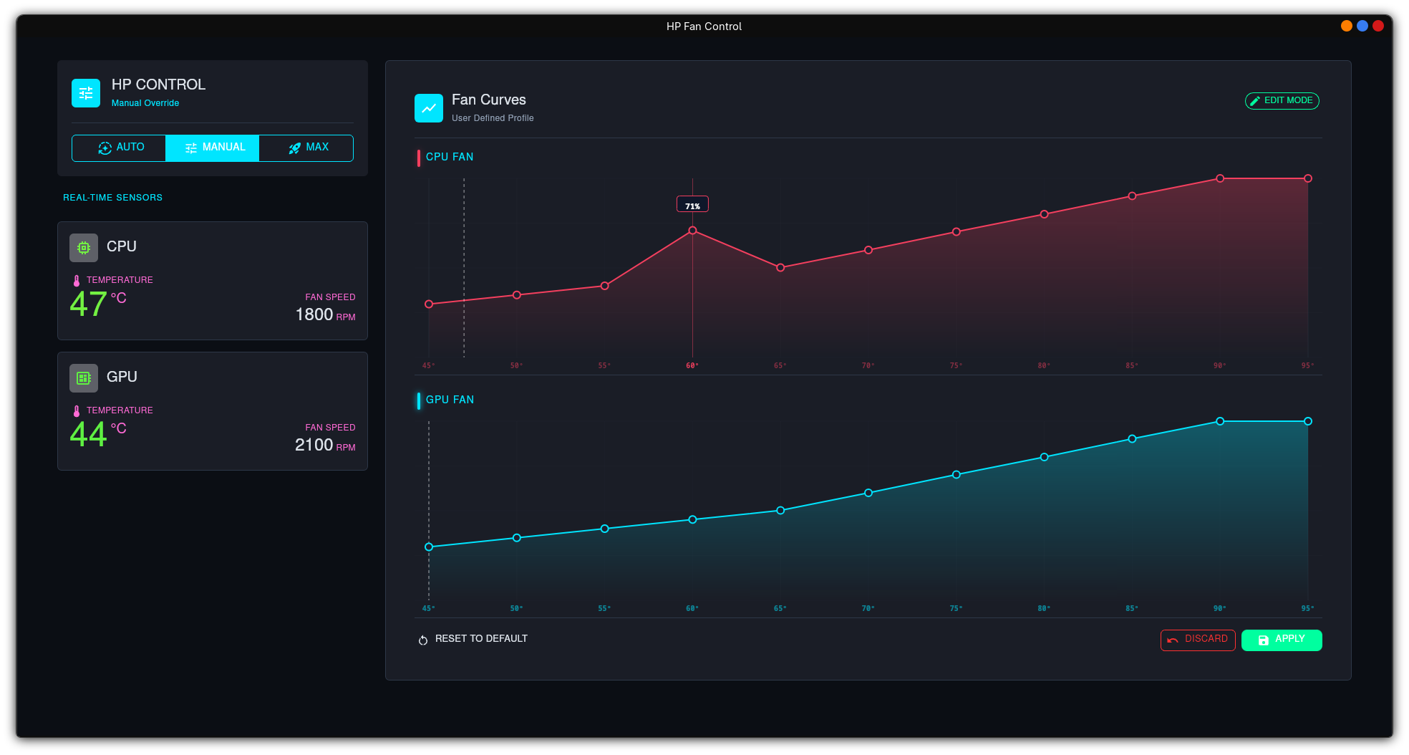The image size is (1409, 755).
Task: Select CPU fan 71% point at 60°
Action: [x=692, y=231]
